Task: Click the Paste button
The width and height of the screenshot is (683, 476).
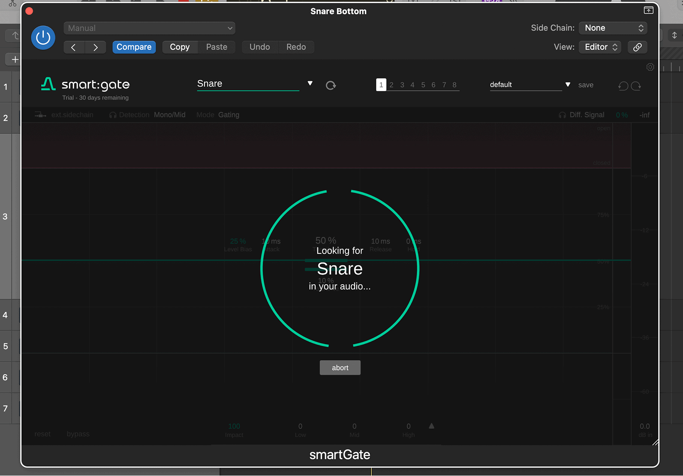Action: pos(217,47)
